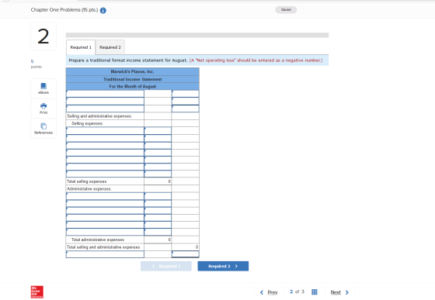Click the Saved status pill
This screenshot has width=435, height=300.
286,9
